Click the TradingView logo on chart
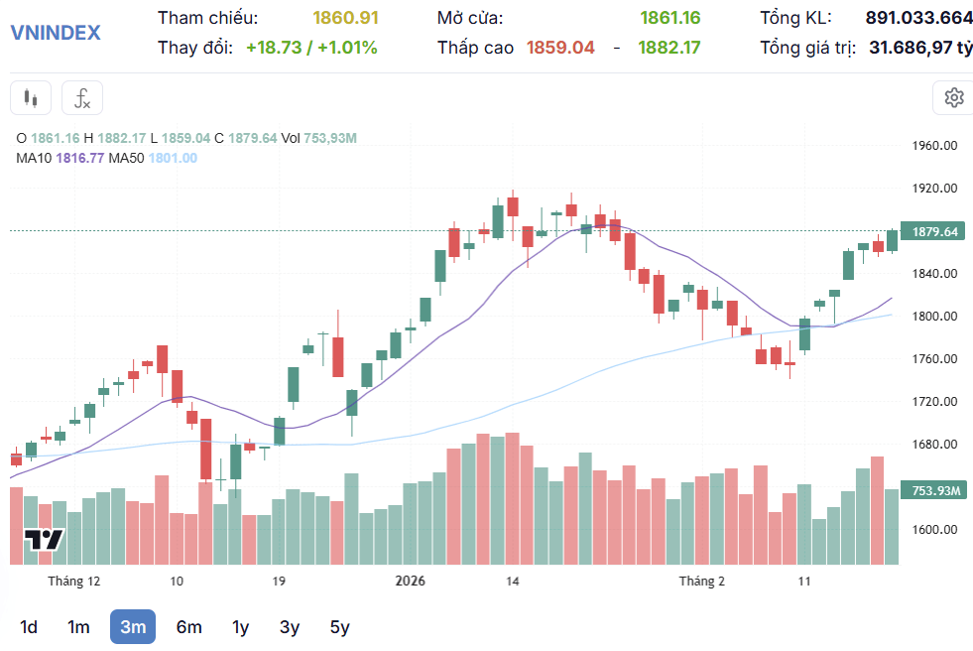 click(x=44, y=540)
